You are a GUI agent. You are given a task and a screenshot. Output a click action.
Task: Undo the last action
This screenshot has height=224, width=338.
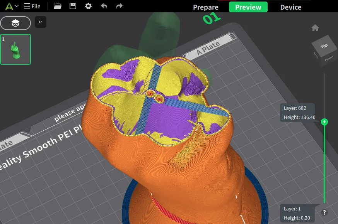(104, 6)
